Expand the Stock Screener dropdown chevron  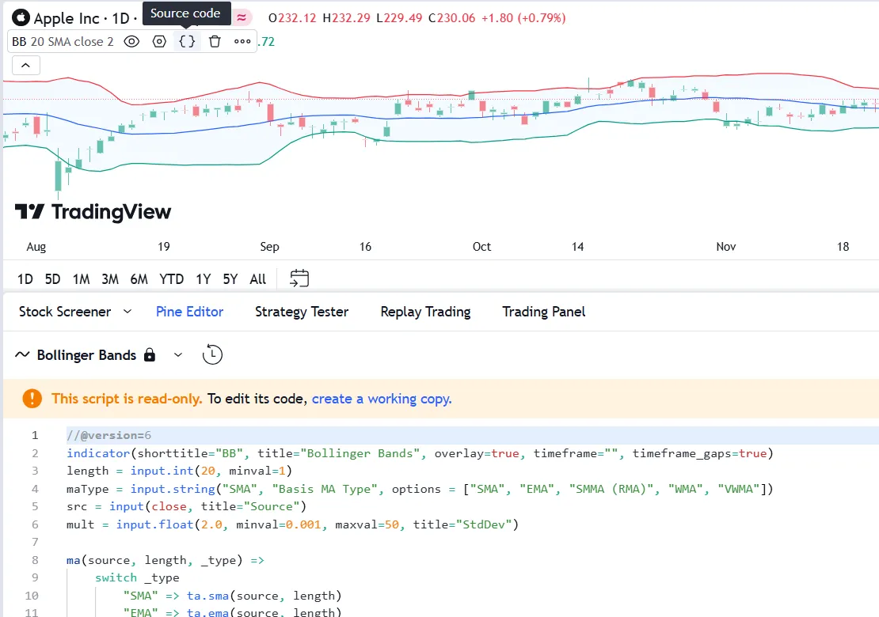(127, 312)
